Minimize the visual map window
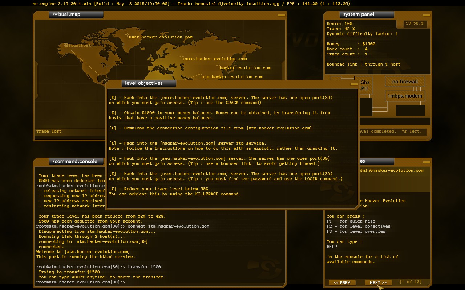This screenshot has height=290, width=465. click(x=281, y=15)
